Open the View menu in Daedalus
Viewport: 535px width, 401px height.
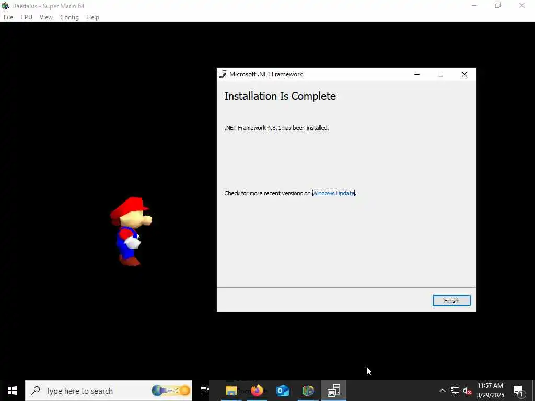tap(46, 17)
